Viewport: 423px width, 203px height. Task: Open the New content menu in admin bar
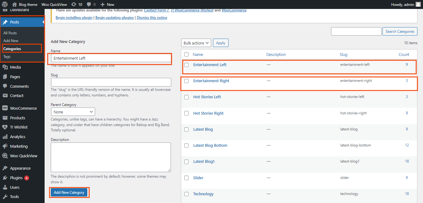tap(107, 4)
